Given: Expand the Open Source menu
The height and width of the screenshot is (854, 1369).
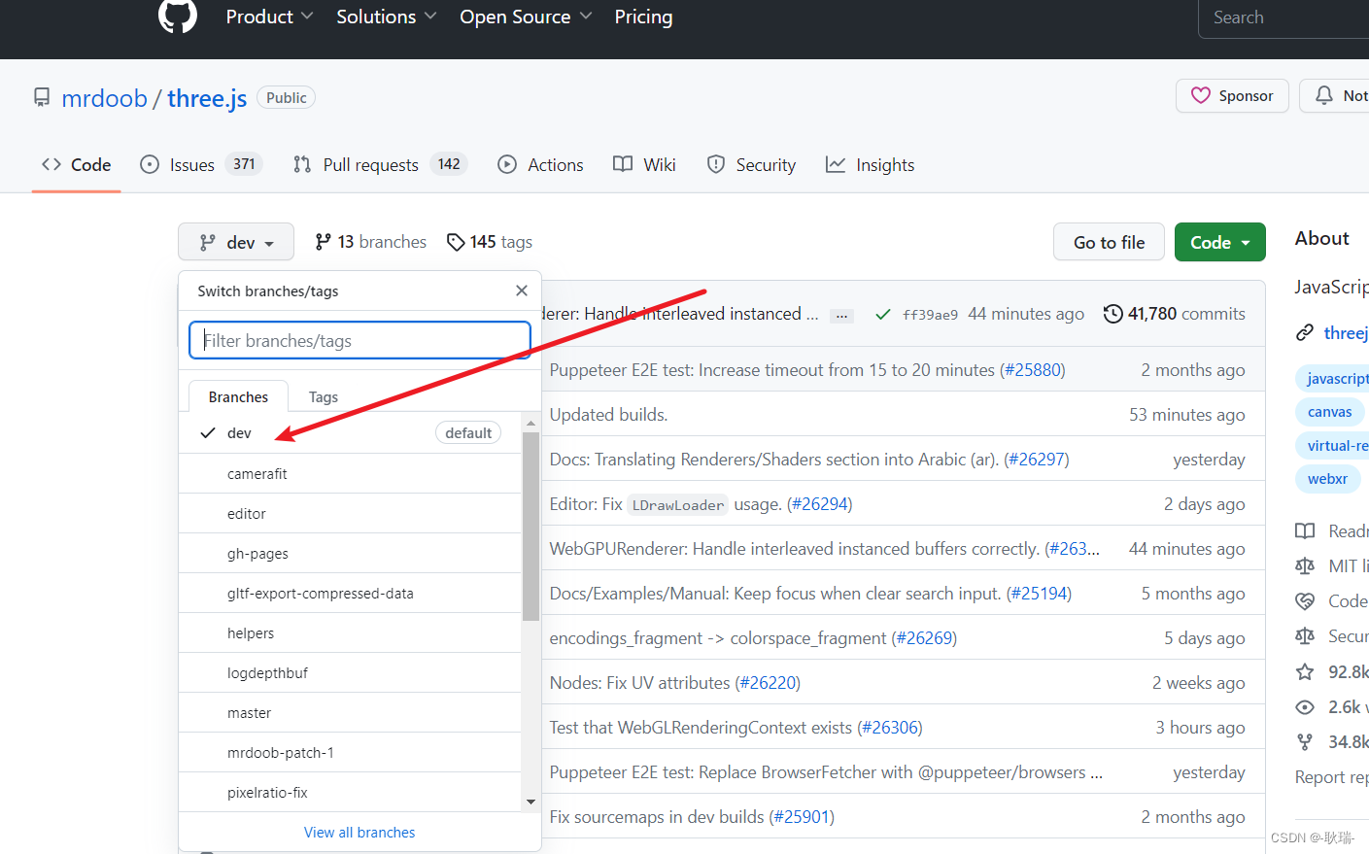Looking at the screenshot, I should click(x=526, y=17).
